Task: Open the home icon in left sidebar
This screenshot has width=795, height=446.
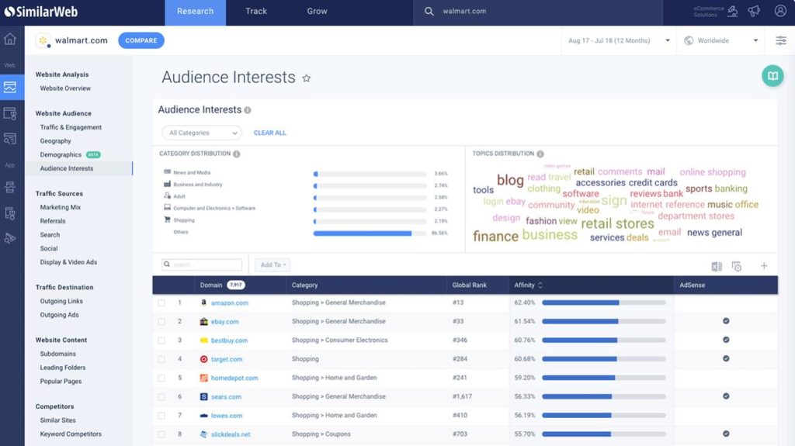Action: point(10,39)
